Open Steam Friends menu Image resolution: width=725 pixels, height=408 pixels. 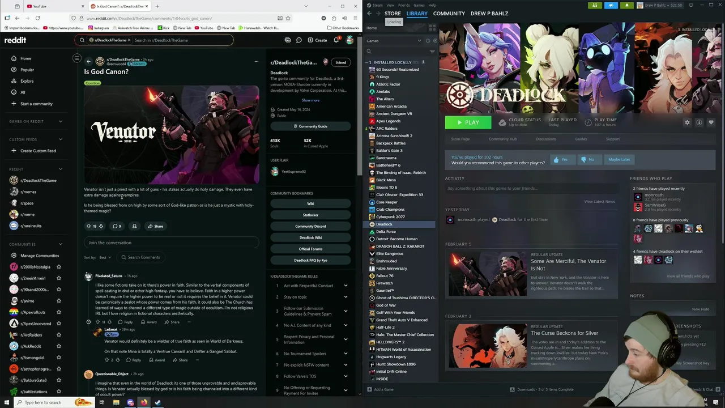(x=404, y=5)
